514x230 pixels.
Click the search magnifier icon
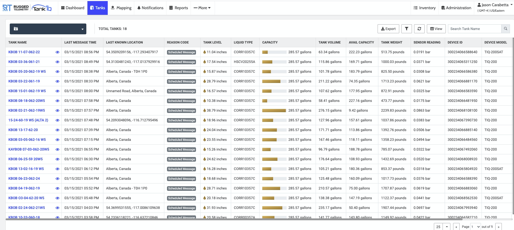pos(505,29)
